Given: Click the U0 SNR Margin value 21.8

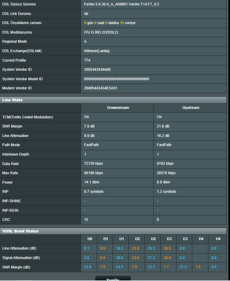Looking at the screenshot, I should point(88,267).
